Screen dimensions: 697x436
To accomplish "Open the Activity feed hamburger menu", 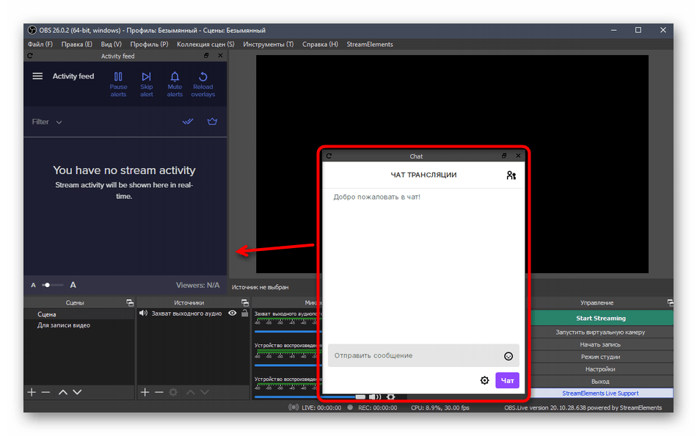I will (x=37, y=76).
